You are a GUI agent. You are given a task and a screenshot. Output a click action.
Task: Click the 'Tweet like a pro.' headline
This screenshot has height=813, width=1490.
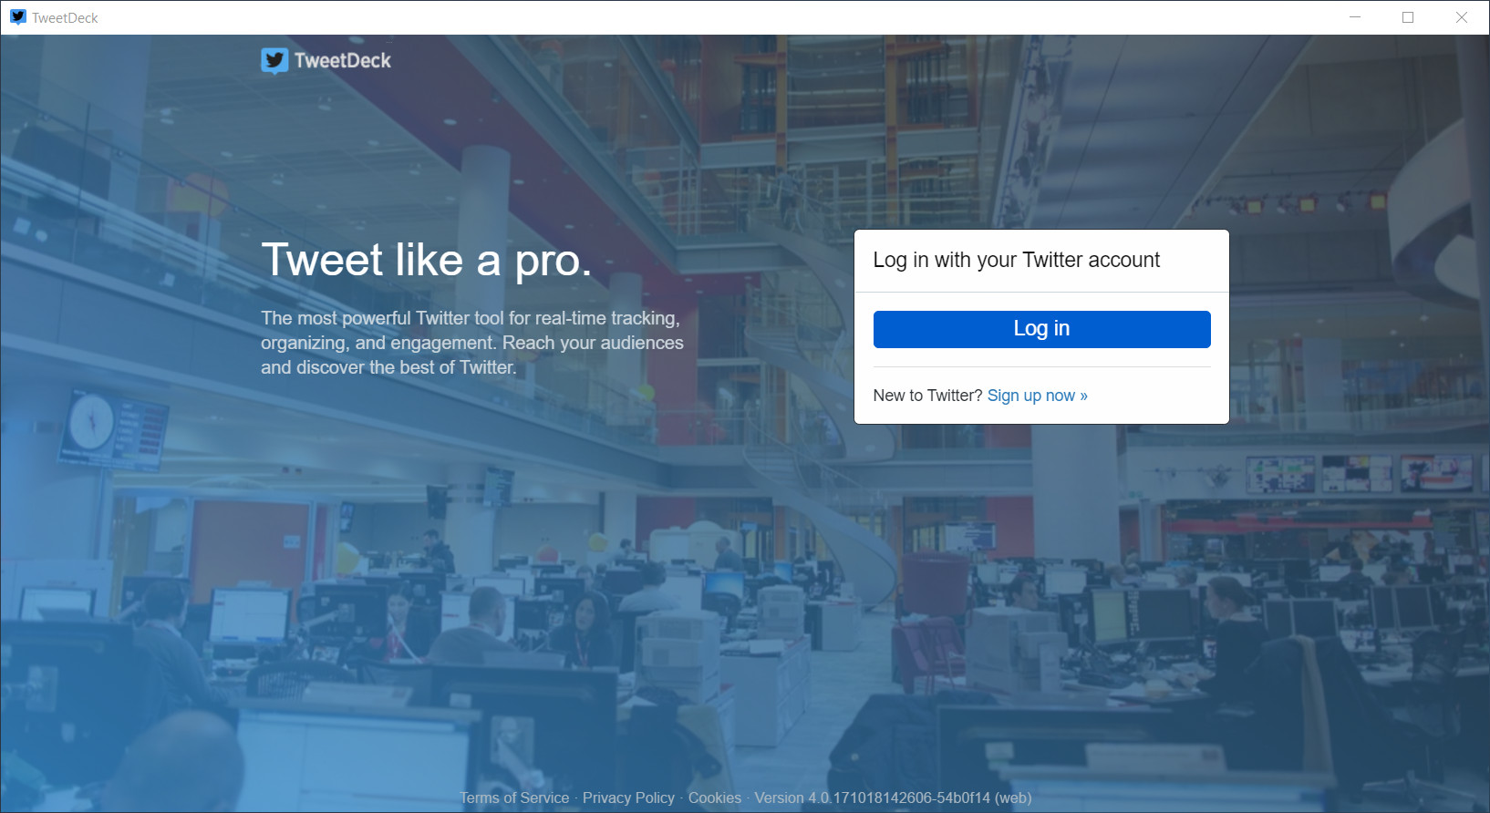427,260
